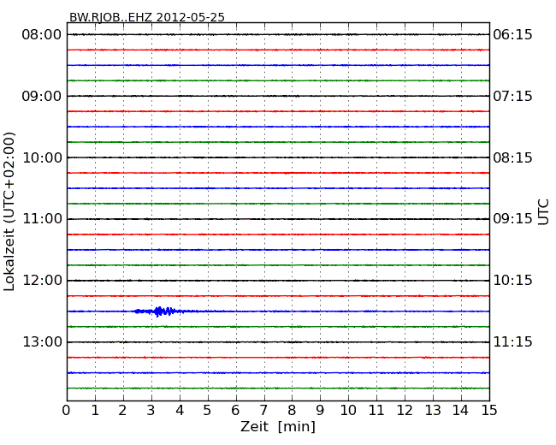This screenshot has width=556, height=445.
Task: Click the 07:15 UTC label
Action: tap(512, 96)
